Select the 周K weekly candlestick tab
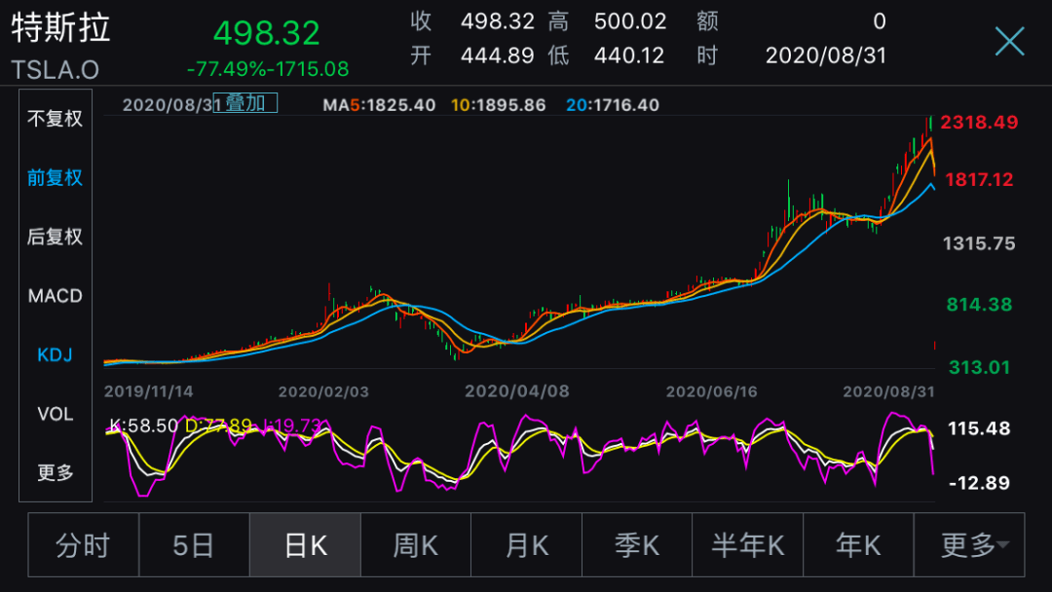The image size is (1052, 592). tap(416, 545)
